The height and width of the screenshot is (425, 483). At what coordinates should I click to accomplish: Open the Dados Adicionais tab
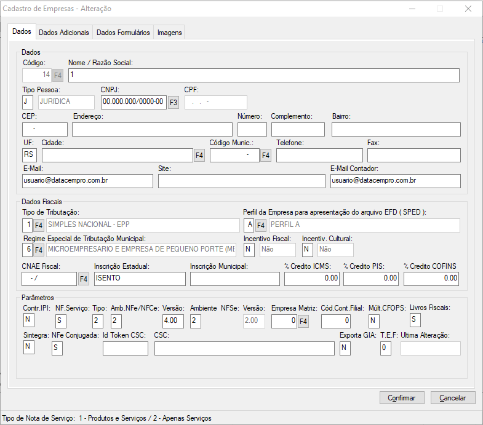(64, 33)
